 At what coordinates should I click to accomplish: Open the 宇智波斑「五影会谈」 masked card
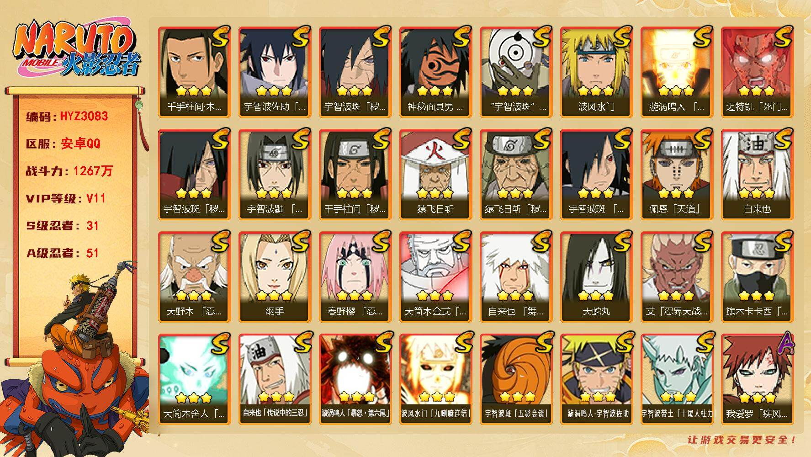(516, 379)
